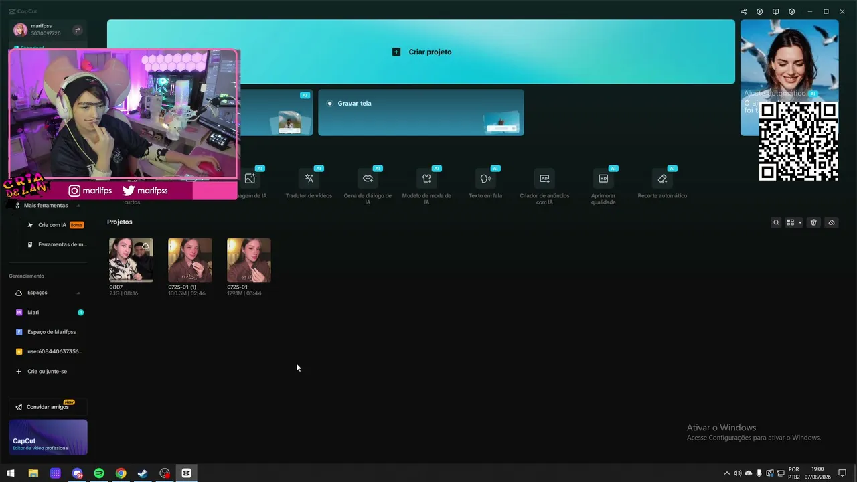Image resolution: width=857 pixels, height=482 pixels.
Task: Open the user608440637356... space
Action: click(48, 351)
